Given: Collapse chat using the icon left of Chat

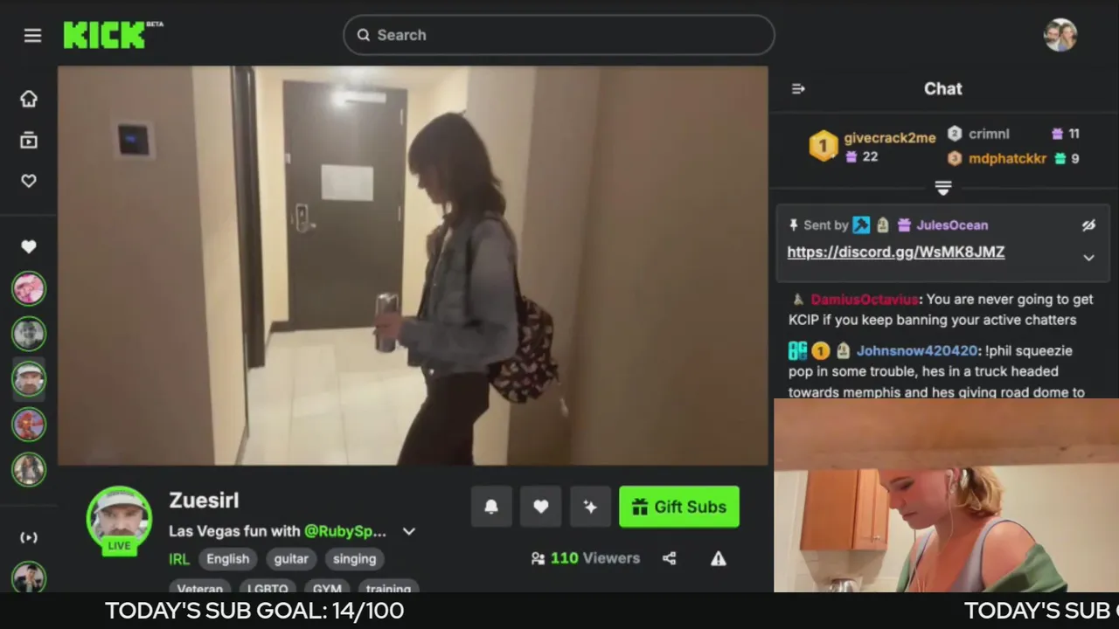Looking at the screenshot, I should point(798,88).
